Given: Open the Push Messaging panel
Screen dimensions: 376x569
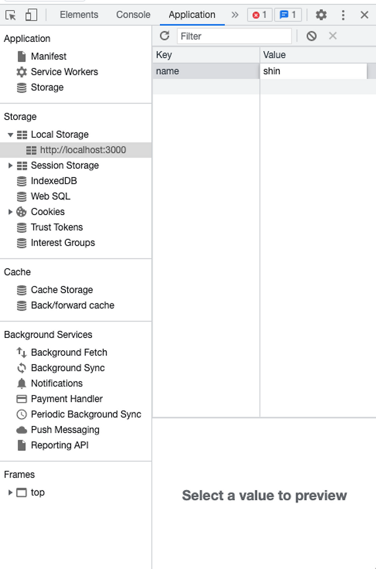Looking at the screenshot, I should point(65,430).
